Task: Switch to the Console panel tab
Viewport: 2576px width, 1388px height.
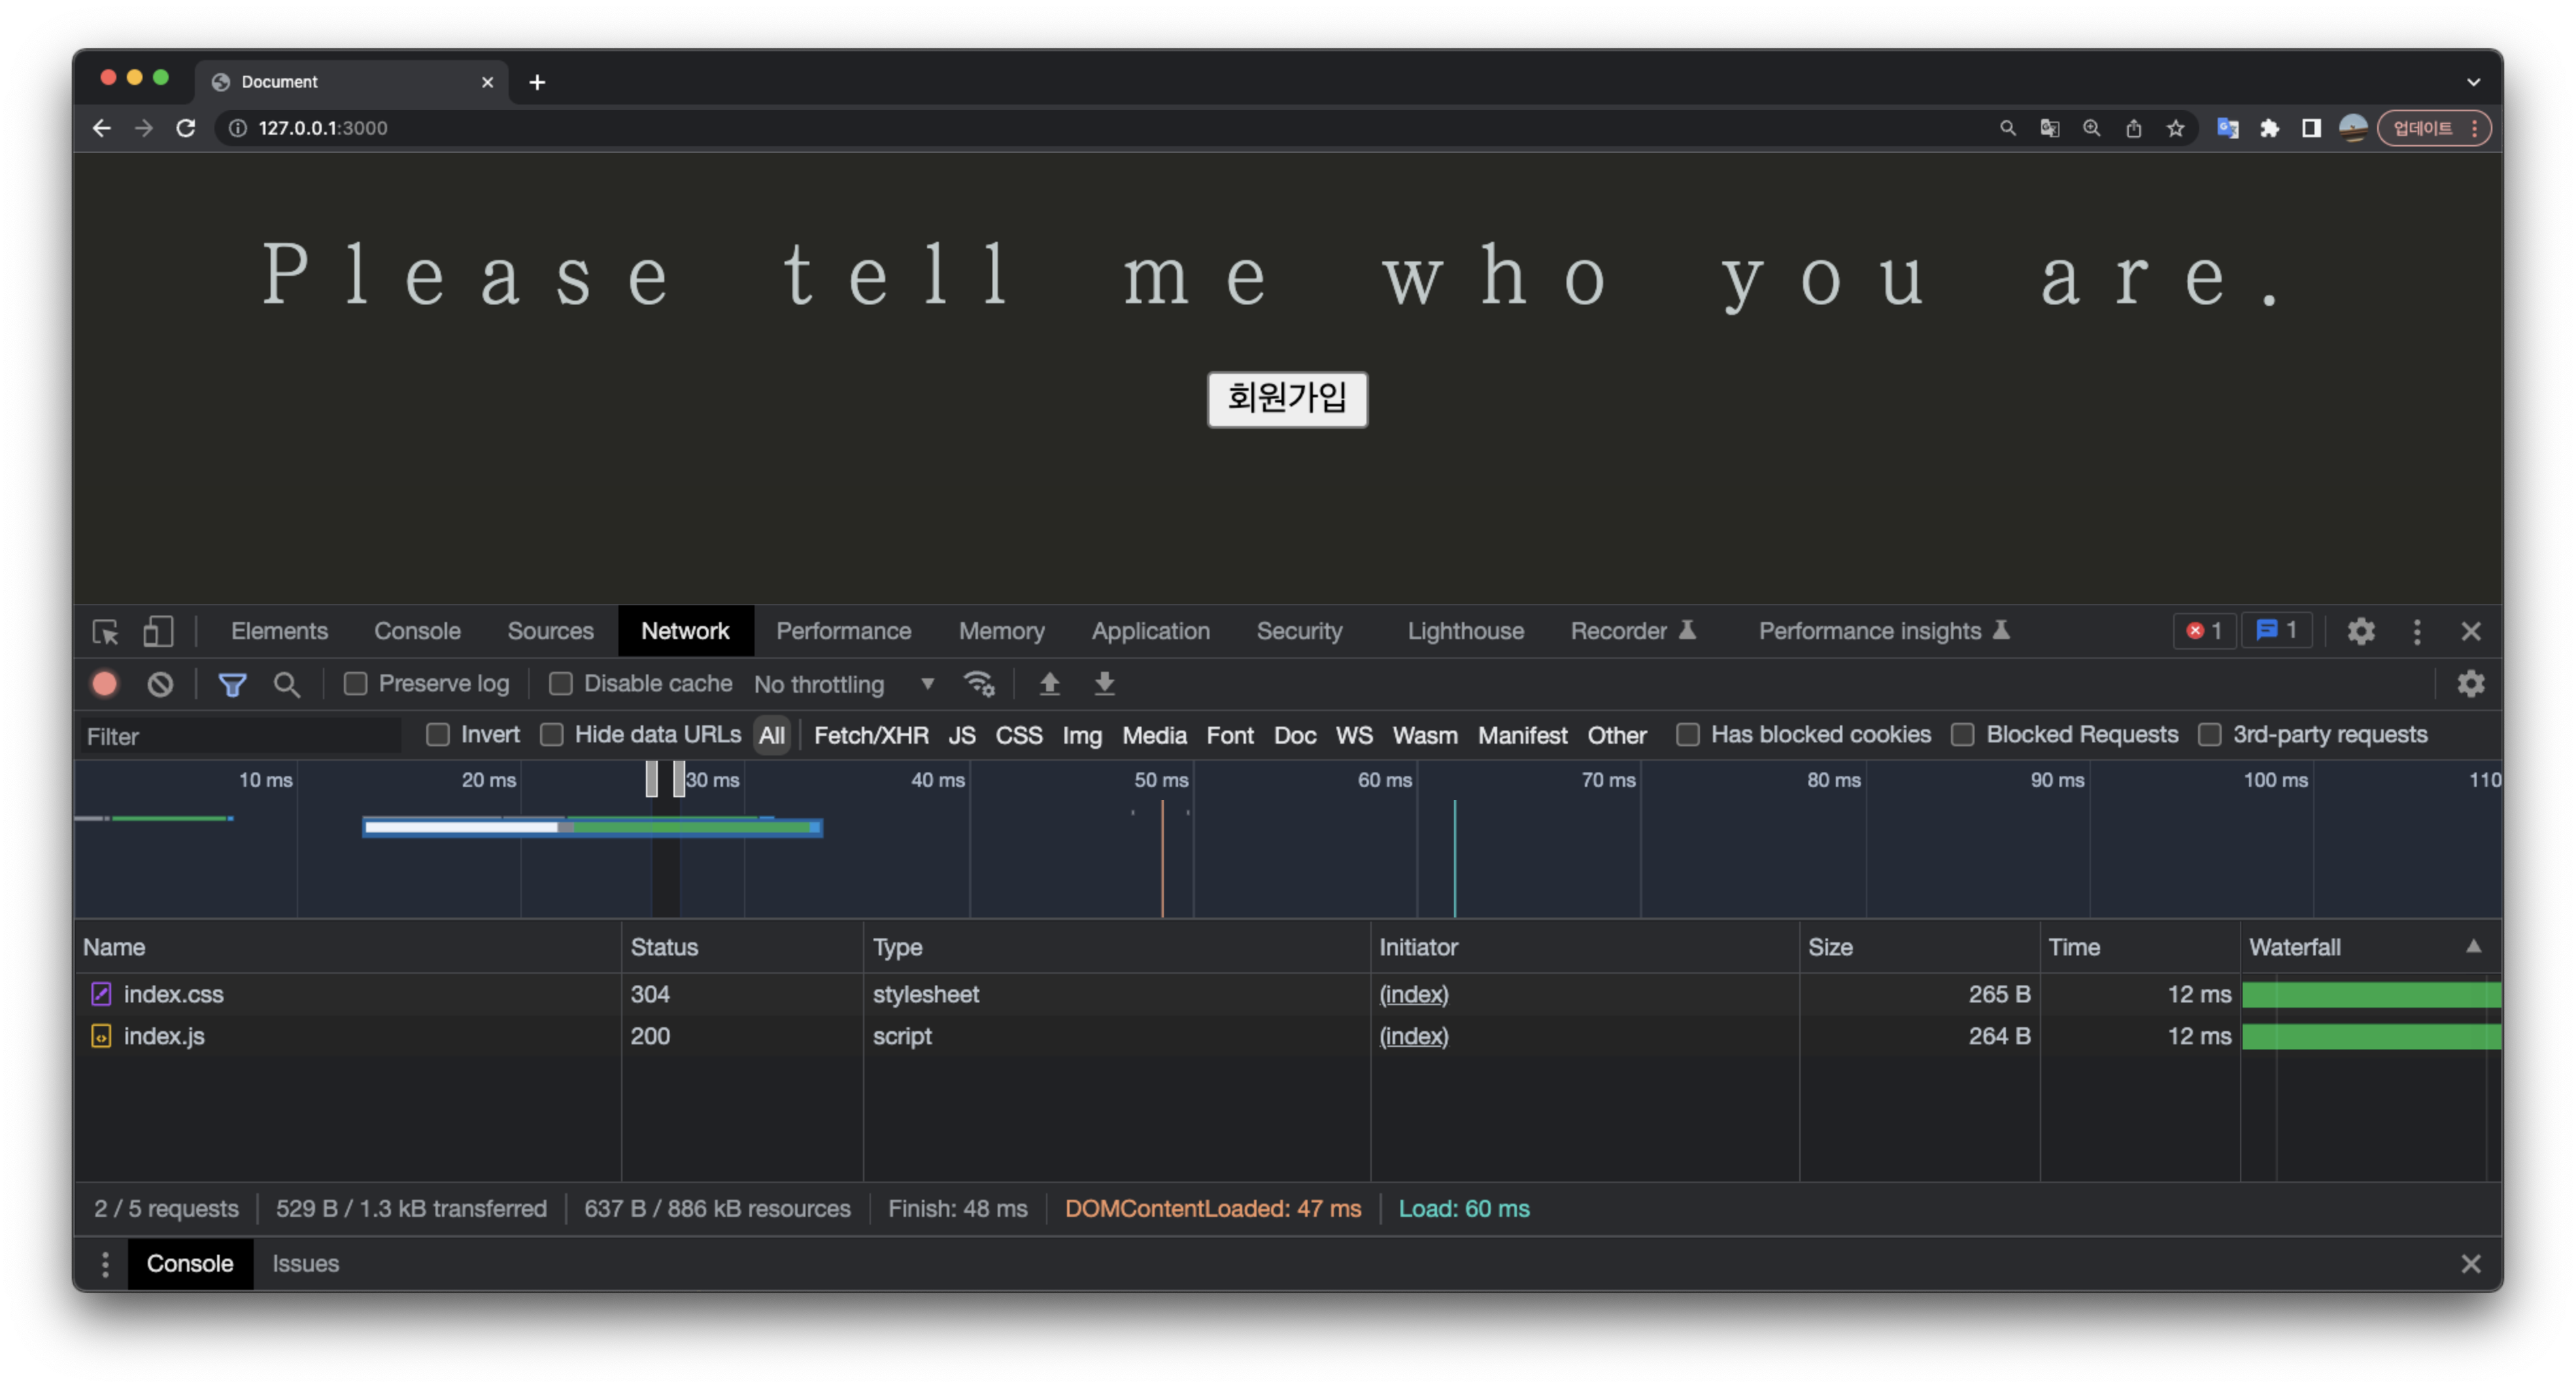Action: (x=417, y=631)
